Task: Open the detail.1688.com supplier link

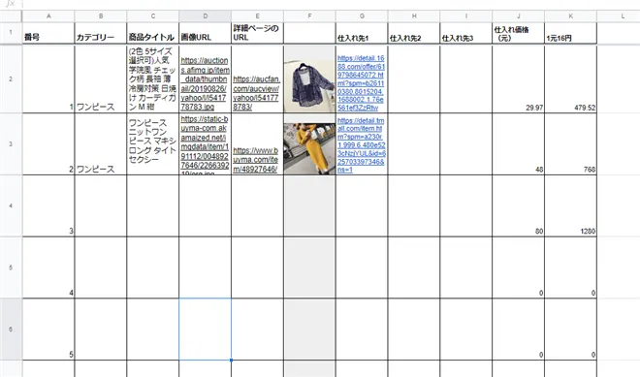Action: (x=362, y=82)
